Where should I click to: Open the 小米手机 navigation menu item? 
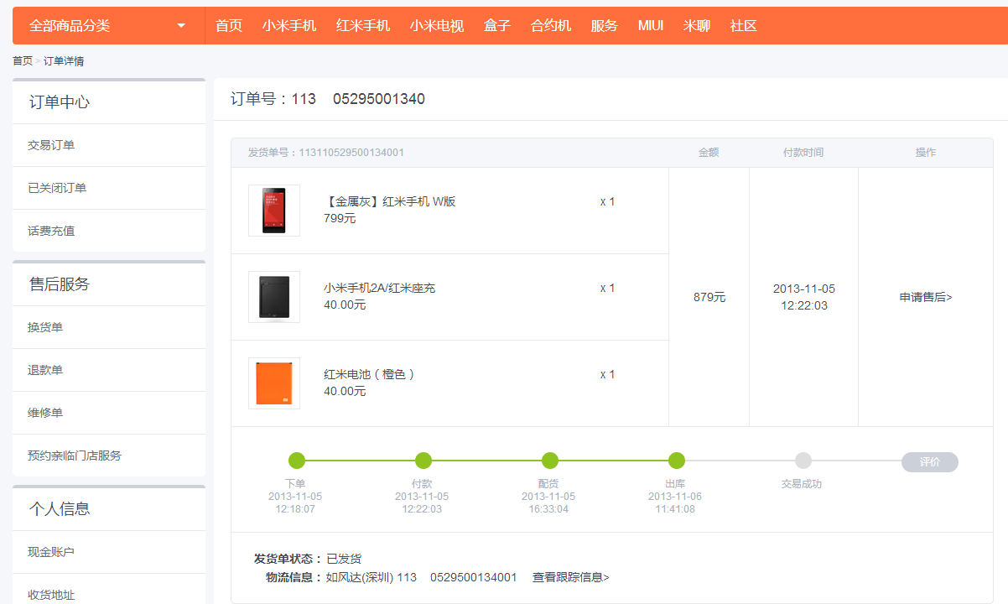coord(288,26)
